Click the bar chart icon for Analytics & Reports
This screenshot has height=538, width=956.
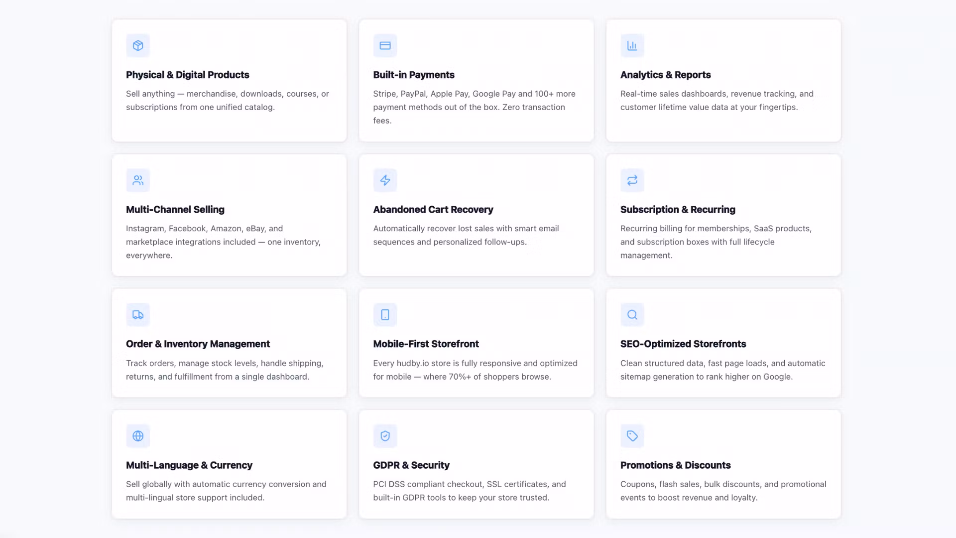coord(632,45)
